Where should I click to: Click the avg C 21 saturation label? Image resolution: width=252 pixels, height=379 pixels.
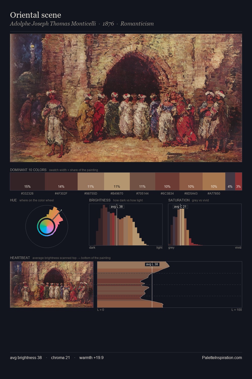(180, 207)
